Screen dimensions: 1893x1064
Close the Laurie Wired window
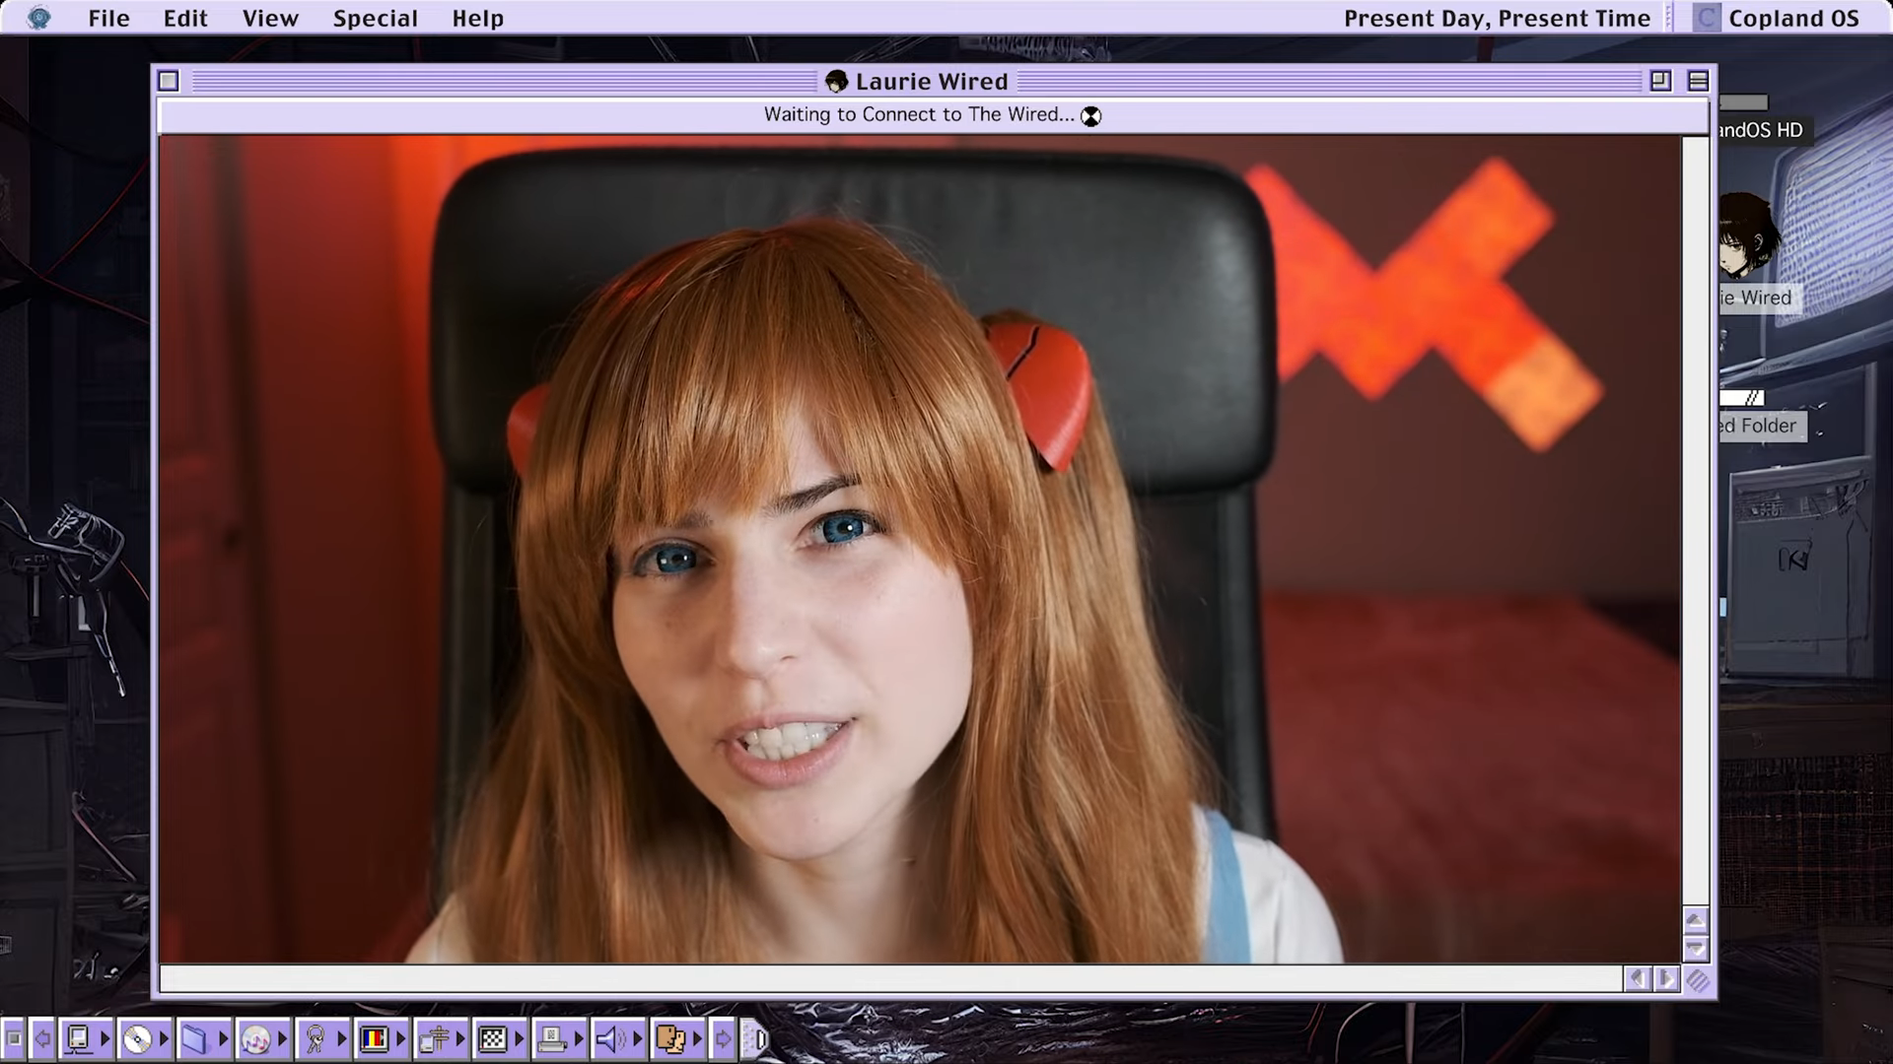point(169,81)
